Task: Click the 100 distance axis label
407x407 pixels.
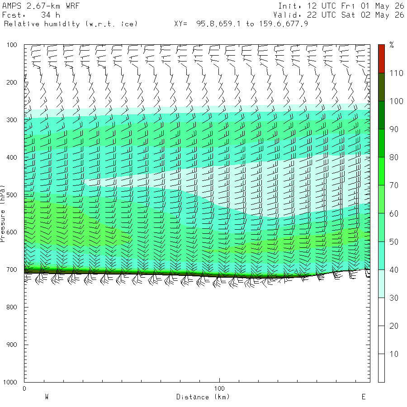Action: coord(219,388)
